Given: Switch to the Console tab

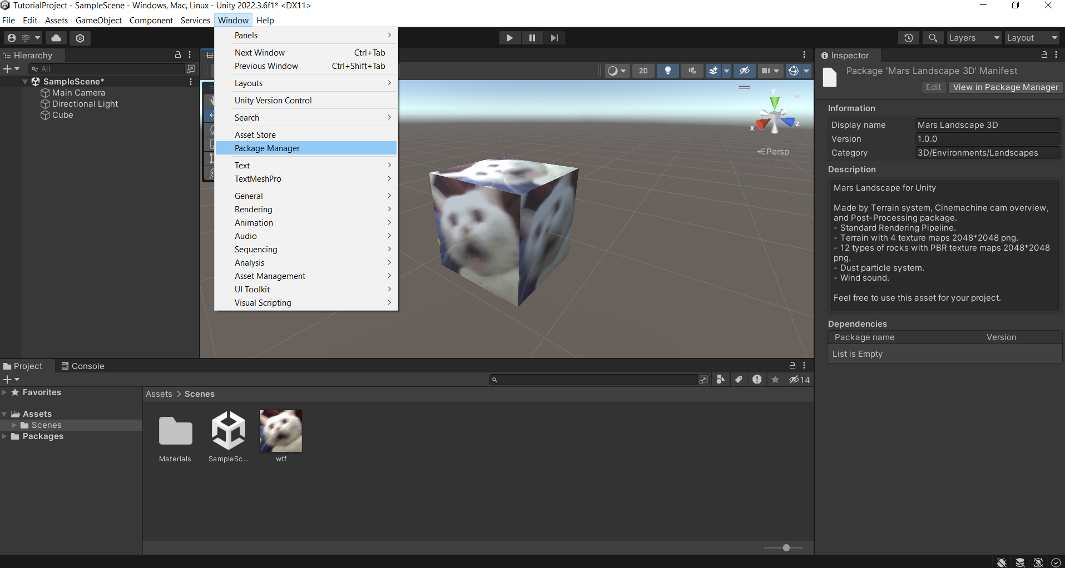Looking at the screenshot, I should [82, 366].
